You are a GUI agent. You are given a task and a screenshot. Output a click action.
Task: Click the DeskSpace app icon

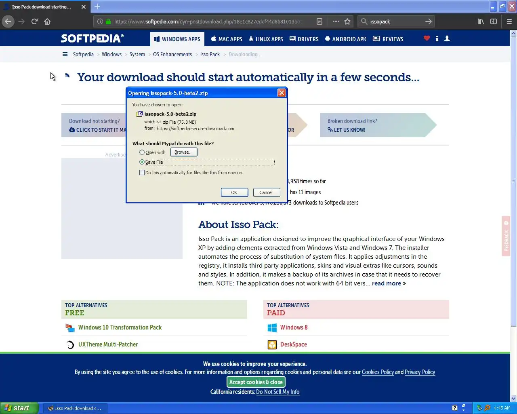(272, 344)
